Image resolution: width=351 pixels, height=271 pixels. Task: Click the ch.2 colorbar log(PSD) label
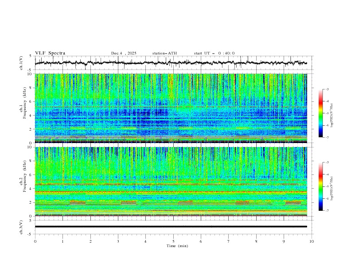[x=332, y=189]
